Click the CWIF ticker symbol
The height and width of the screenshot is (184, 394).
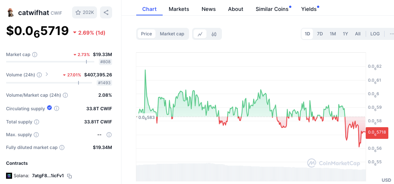pyautogui.click(x=56, y=13)
